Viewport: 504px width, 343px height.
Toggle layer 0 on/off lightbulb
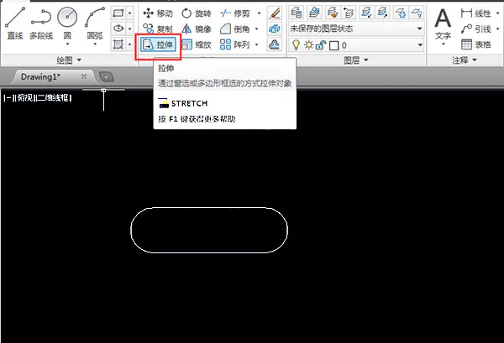296,45
